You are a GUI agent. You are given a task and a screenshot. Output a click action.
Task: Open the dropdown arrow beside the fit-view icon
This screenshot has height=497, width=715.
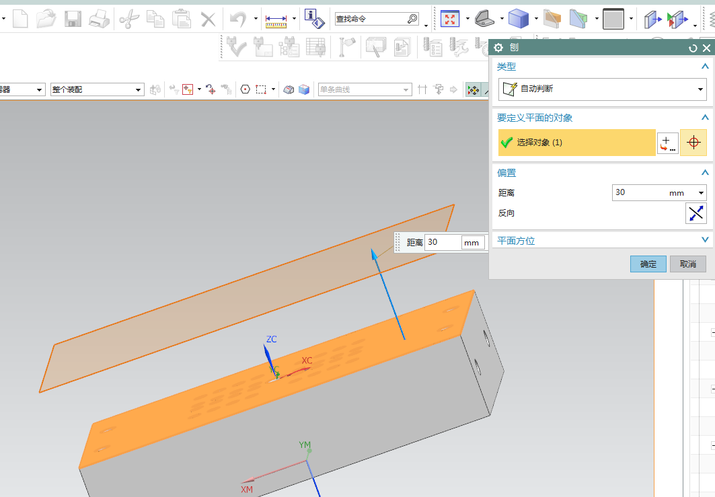(x=467, y=19)
